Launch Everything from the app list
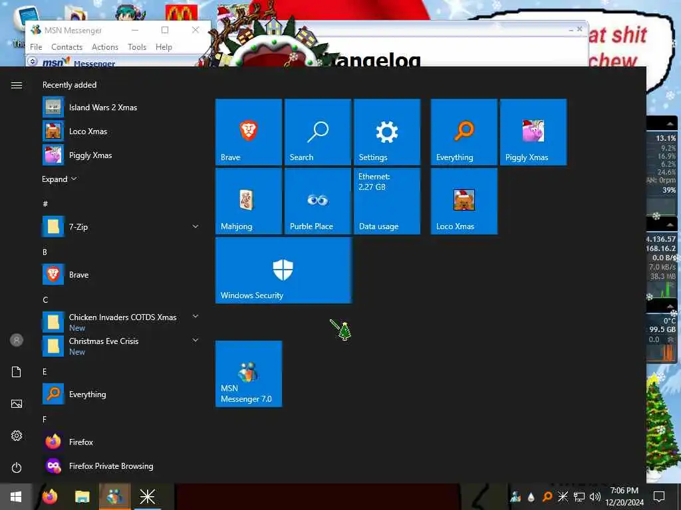681x510 pixels. (121, 394)
